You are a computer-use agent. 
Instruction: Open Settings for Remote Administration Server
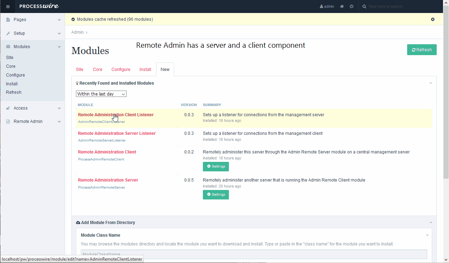[216, 195]
